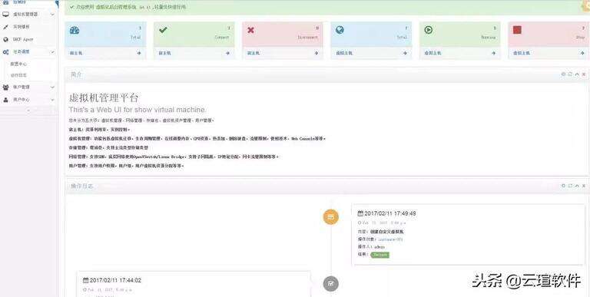Click the red stop square on the Stop card
This screenshot has width=590, height=297.
pos(517,30)
